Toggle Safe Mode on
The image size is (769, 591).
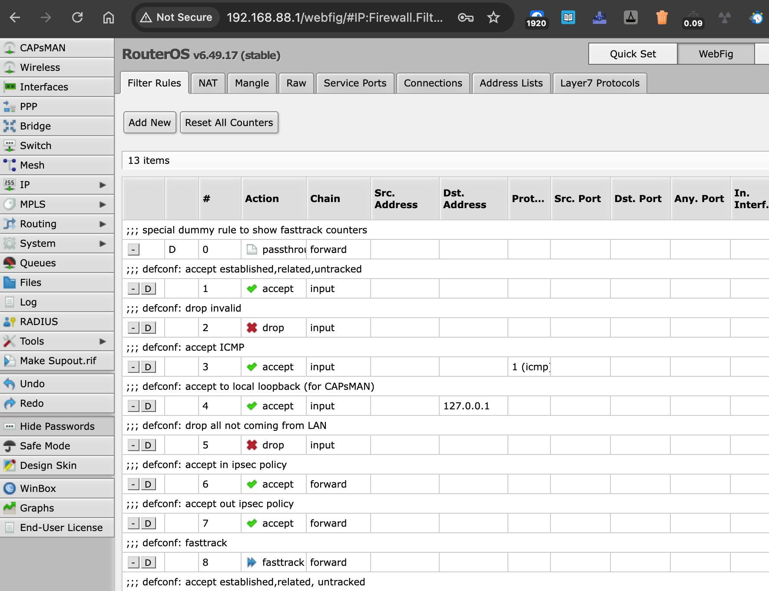click(57, 446)
